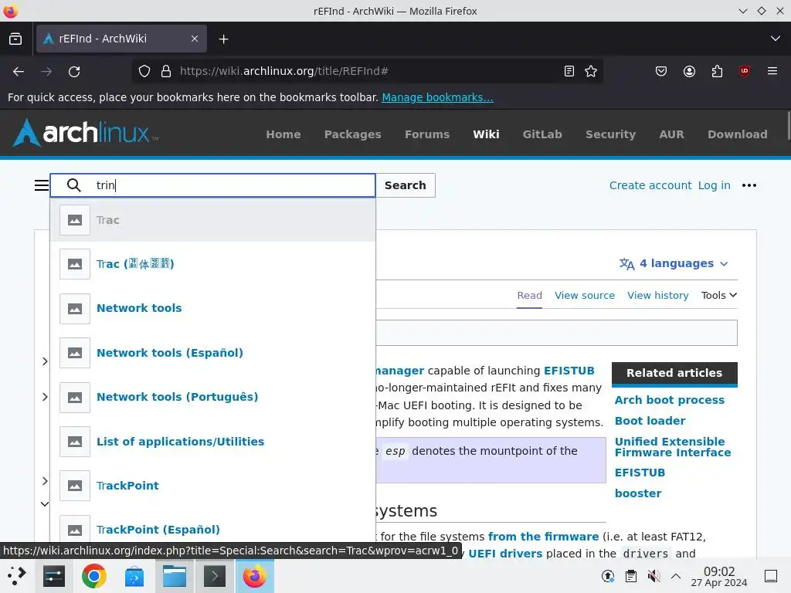
Task: Follow the 'from the firmware' link
Action: coord(543,537)
